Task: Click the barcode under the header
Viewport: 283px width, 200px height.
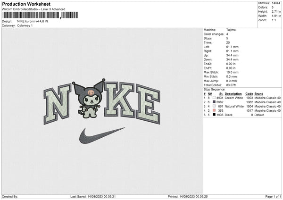Action: [40, 15]
